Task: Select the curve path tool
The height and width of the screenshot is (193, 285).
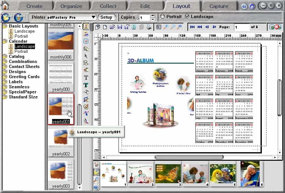Action: [86, 92]
